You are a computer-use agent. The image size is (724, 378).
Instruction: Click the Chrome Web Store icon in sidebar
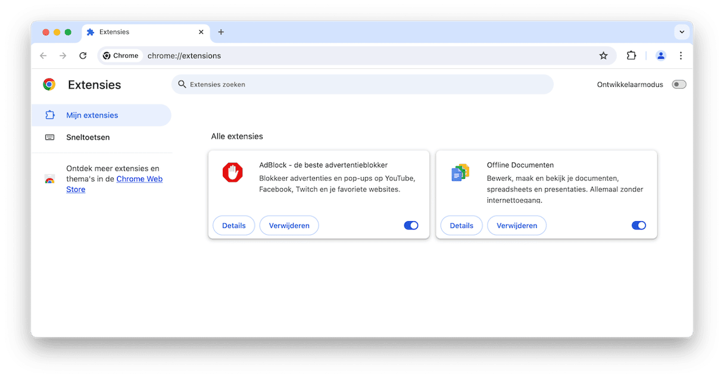[49, 179]
